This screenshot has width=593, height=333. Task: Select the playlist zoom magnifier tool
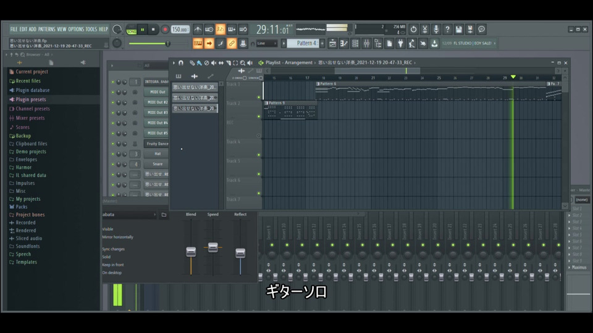242,63
